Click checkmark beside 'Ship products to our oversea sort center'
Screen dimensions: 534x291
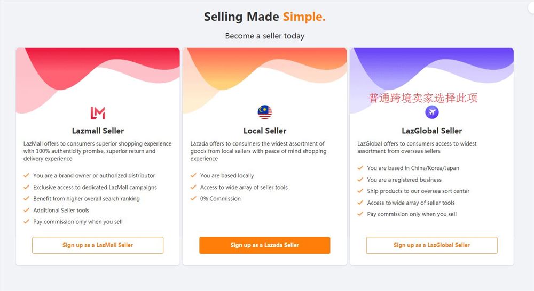360,191
